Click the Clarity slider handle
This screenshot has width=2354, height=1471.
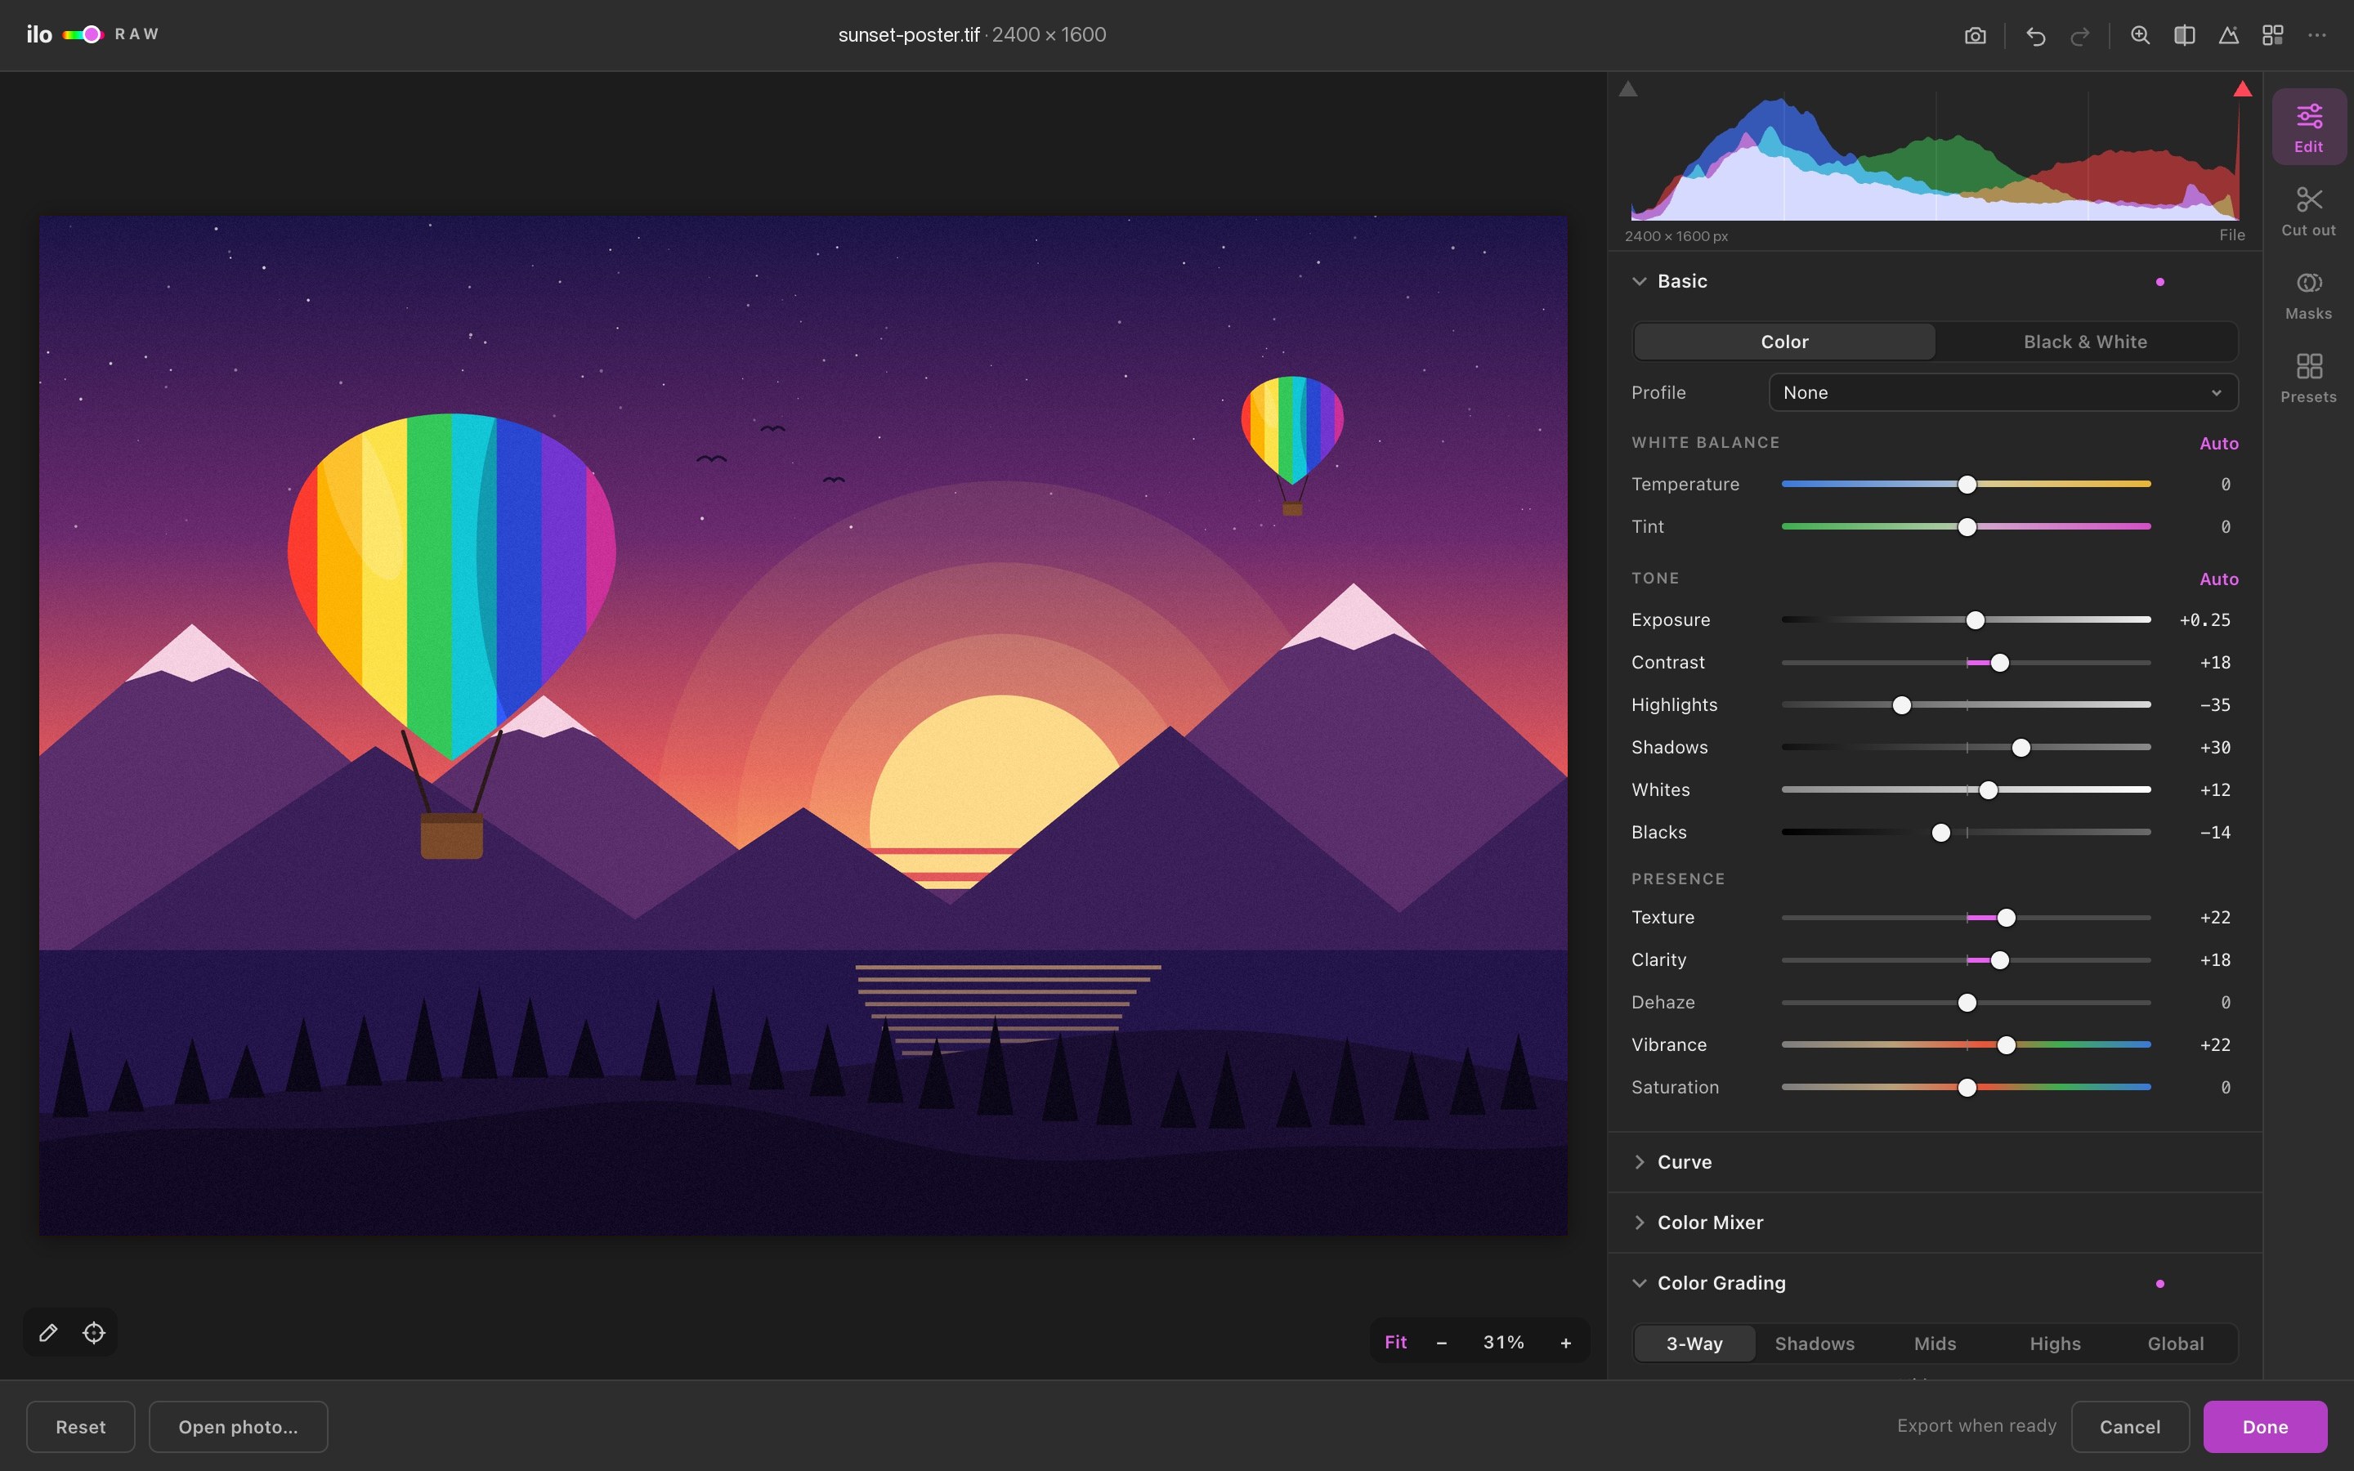tap(1999, 961)
